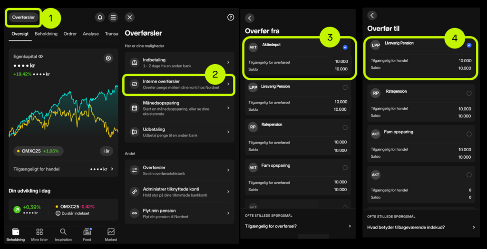Open Inspiration search in bottom navigation
The image size is (487, 249).
tap(63, 235)
